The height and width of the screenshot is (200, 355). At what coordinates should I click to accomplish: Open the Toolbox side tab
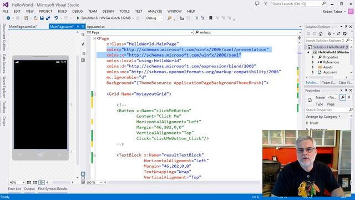tap(4, 107)
